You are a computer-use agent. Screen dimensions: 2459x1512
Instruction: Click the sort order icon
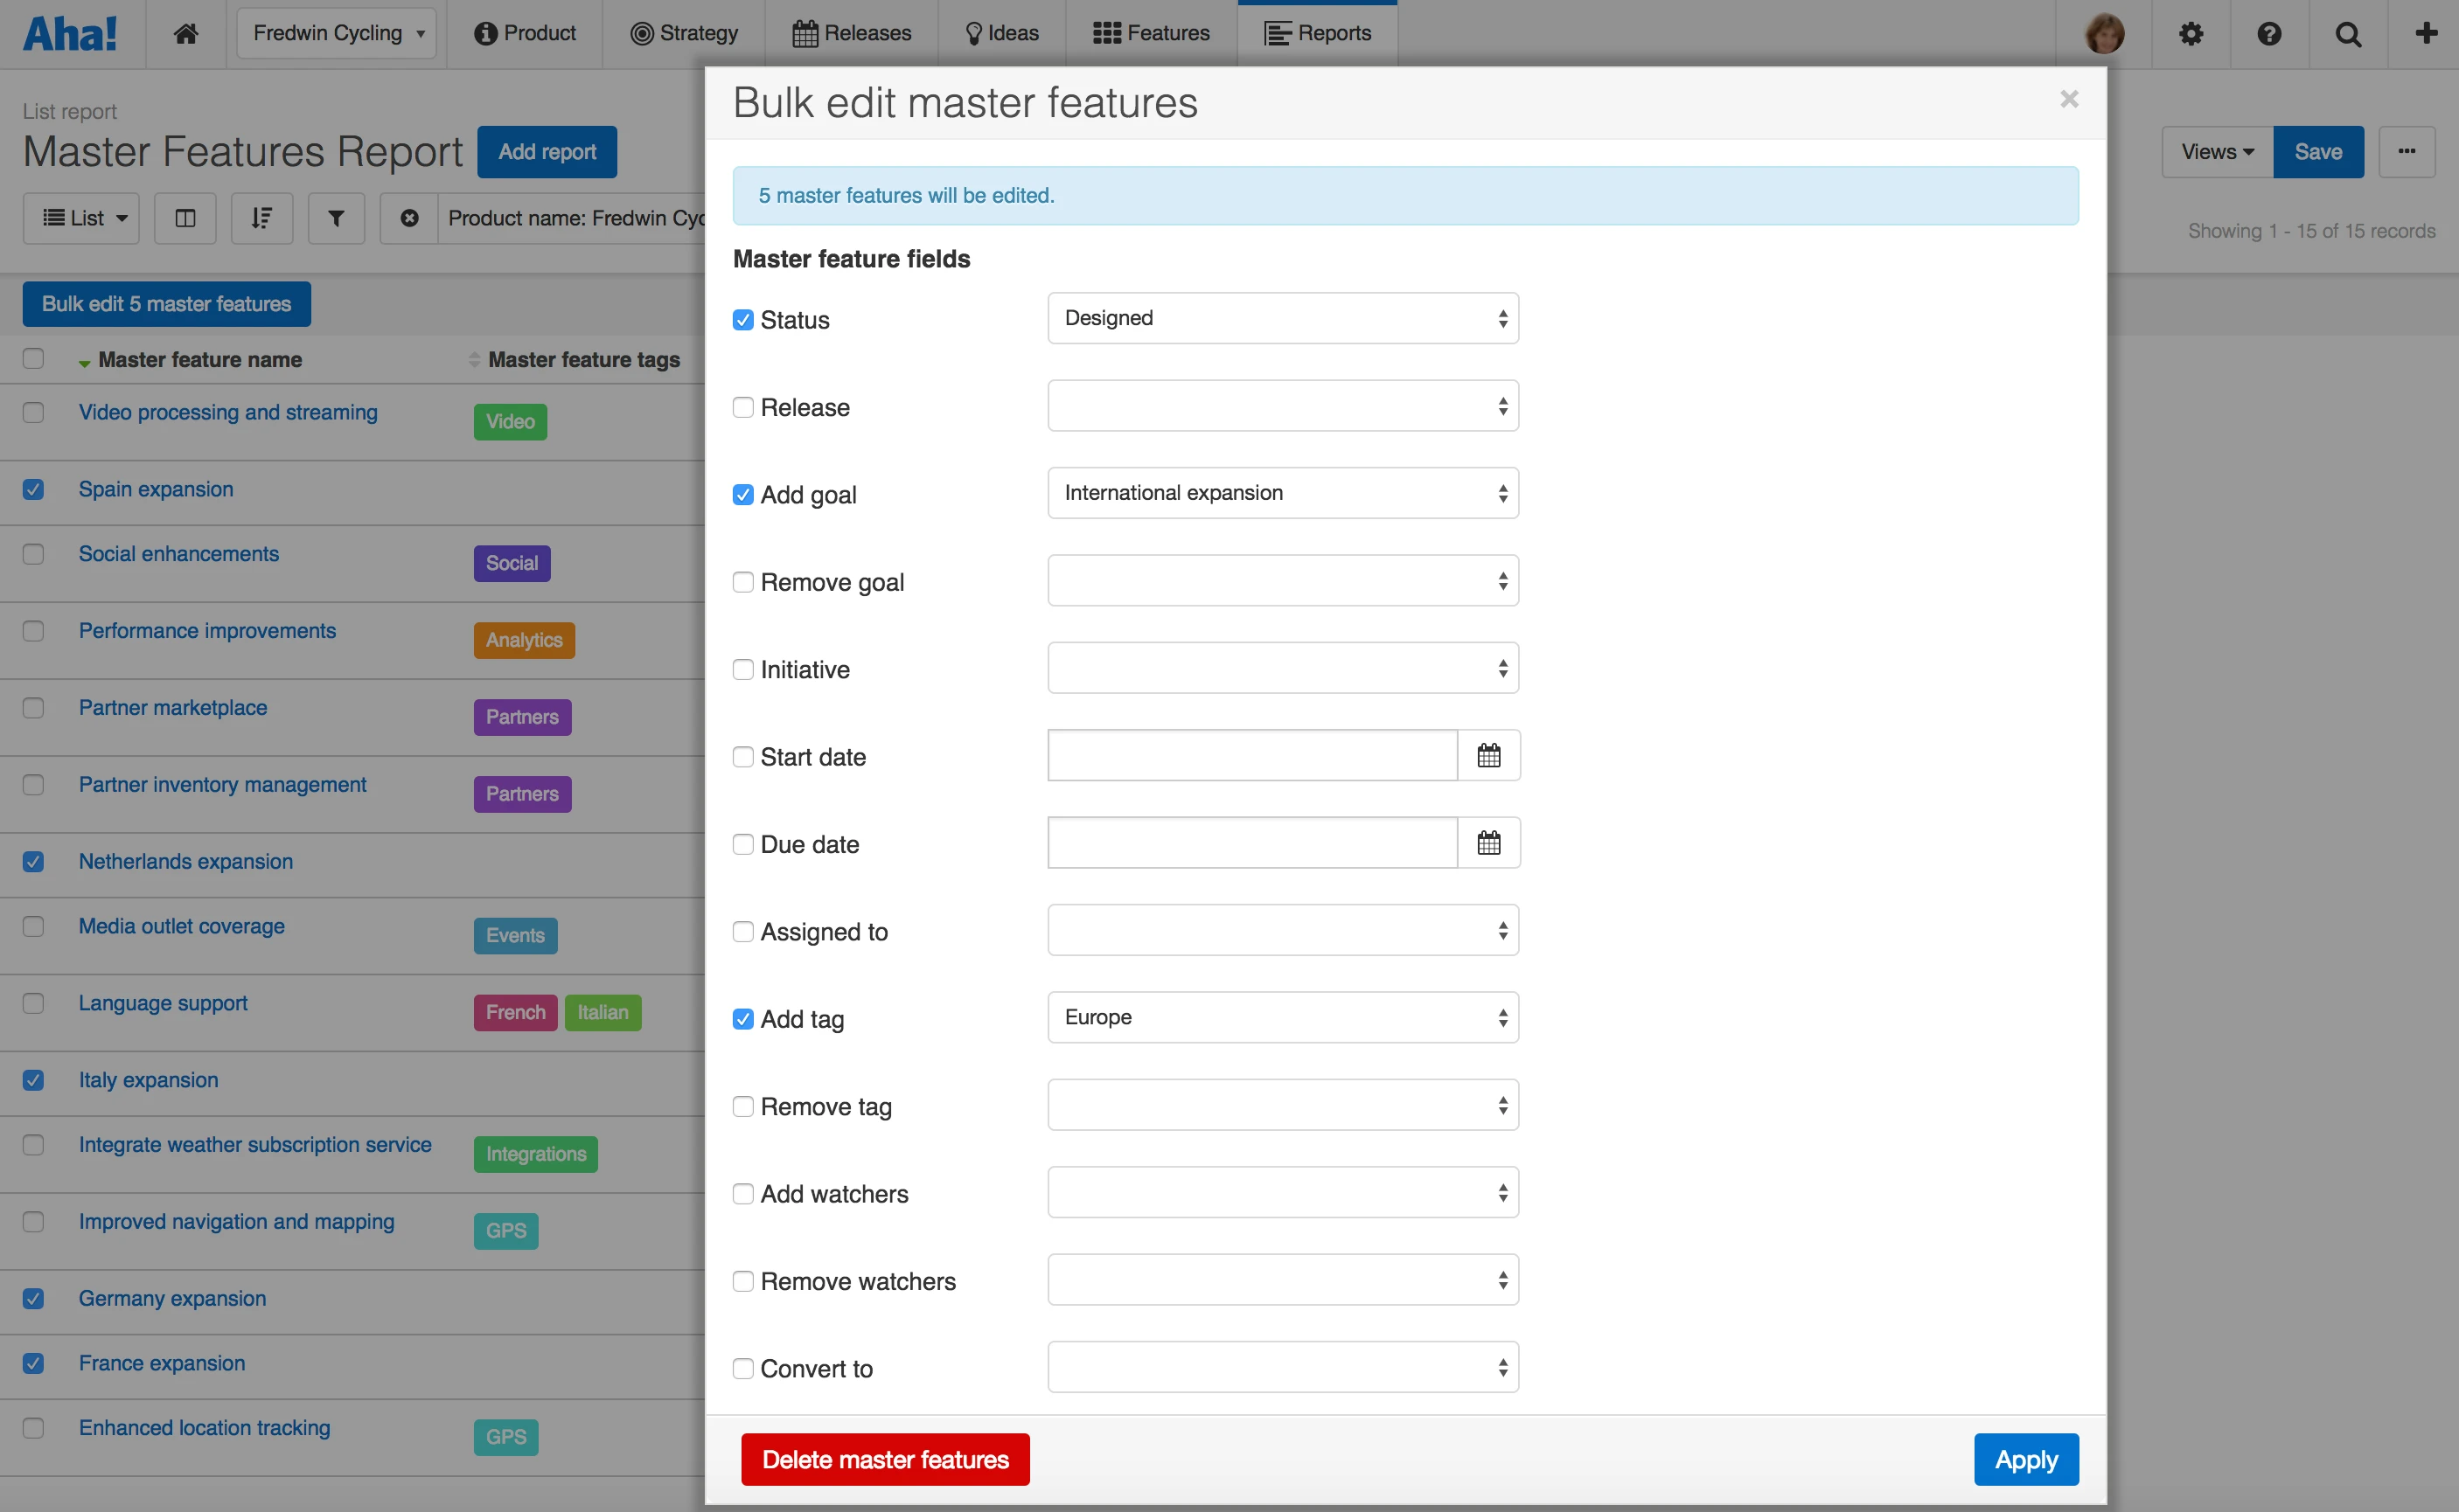tap(261, 218)
